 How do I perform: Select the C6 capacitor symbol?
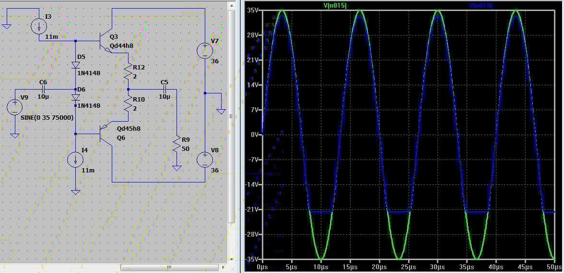(x=43, y=90)
